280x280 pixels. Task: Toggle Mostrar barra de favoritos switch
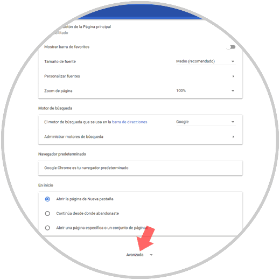pos(231,47)
